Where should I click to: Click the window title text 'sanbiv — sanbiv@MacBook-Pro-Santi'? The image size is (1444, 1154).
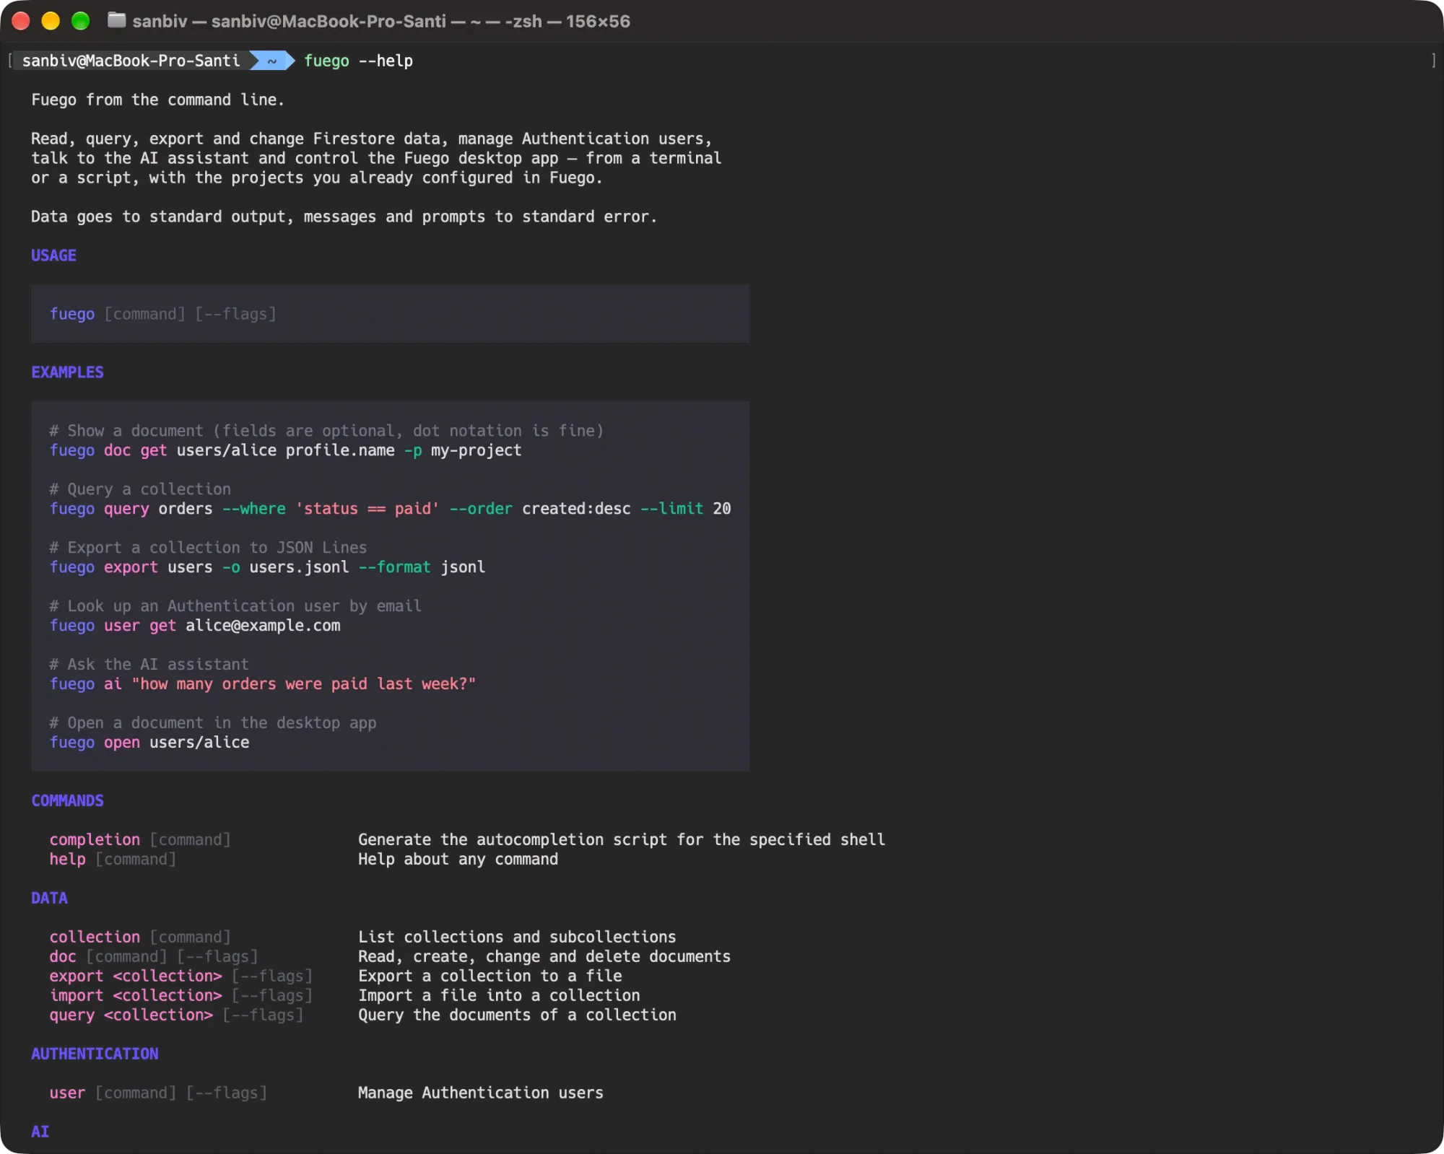(x=289, y=22)
